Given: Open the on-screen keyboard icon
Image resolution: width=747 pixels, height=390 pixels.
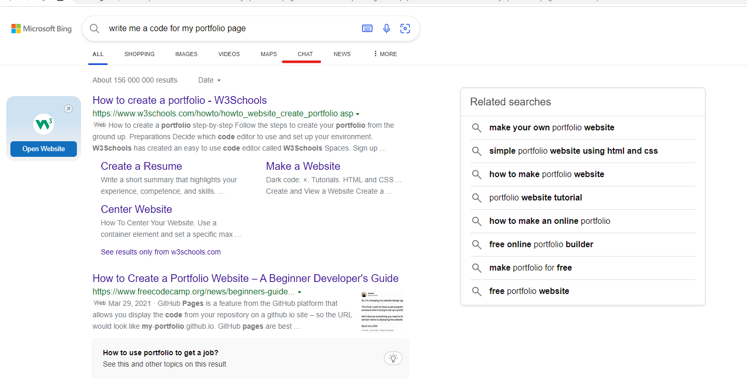Looking at the screenshot, I should click(x=367, y=29).
